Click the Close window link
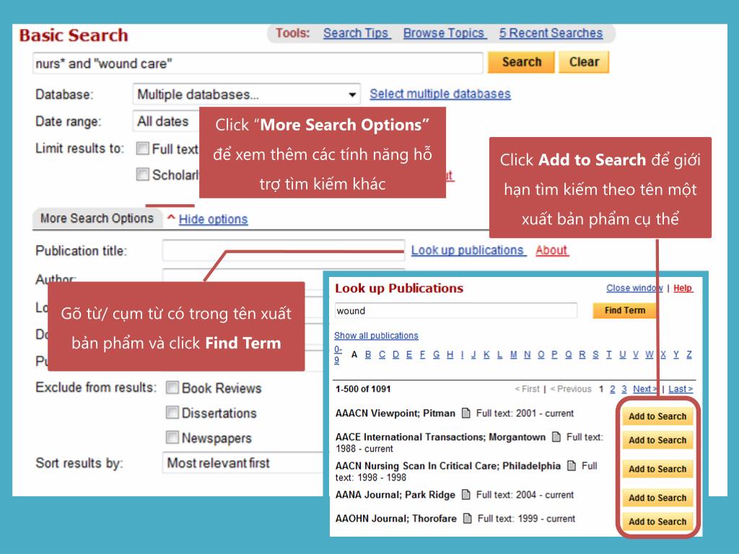 pyautogui.click(x=634, y=288)
